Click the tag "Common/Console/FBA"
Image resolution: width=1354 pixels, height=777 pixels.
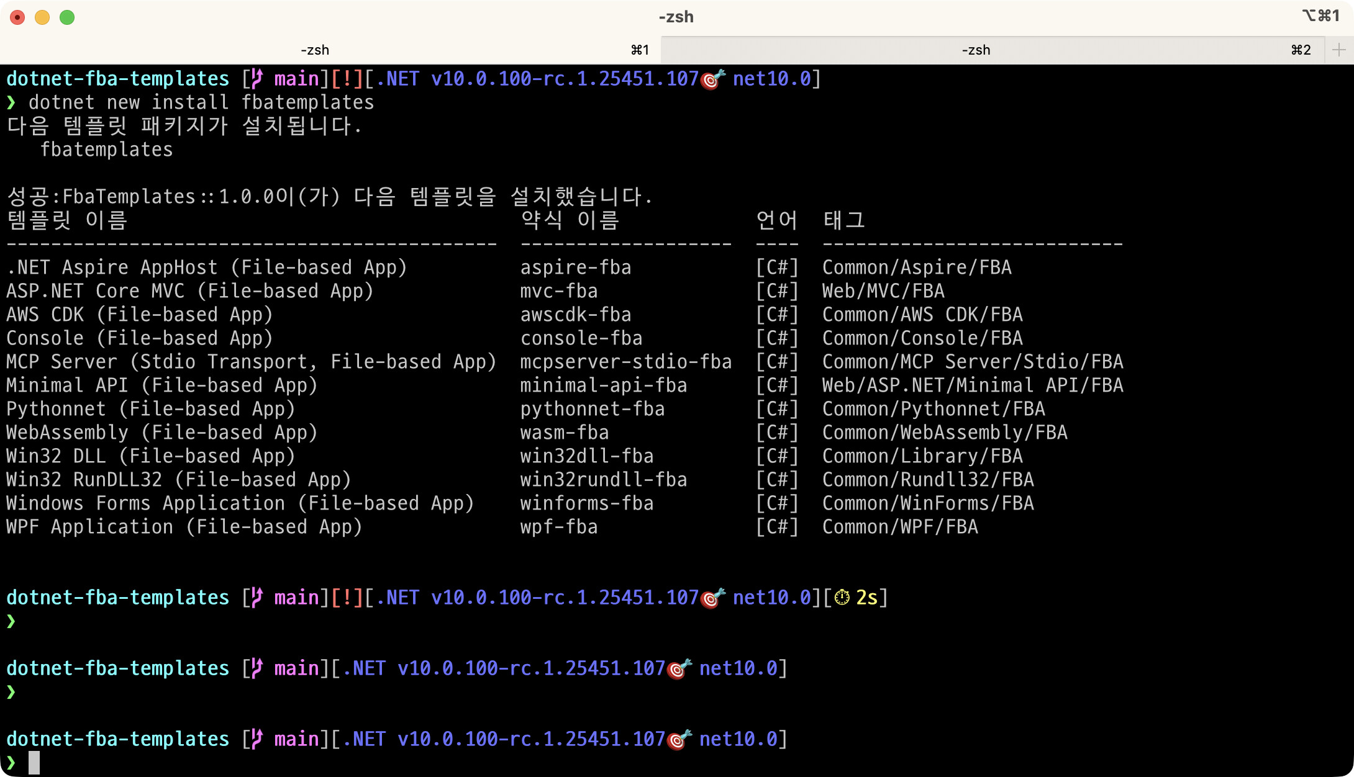tap(922, 338)
